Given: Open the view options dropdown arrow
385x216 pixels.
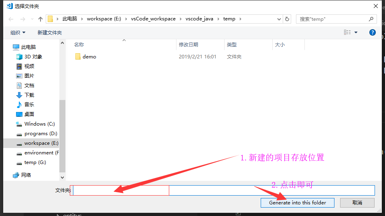Looking at the screenshot, I should [356, 32].
